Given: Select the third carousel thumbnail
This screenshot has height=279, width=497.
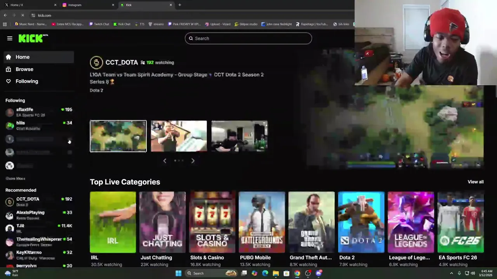Looking at the screenshot, I should (240, 136).
